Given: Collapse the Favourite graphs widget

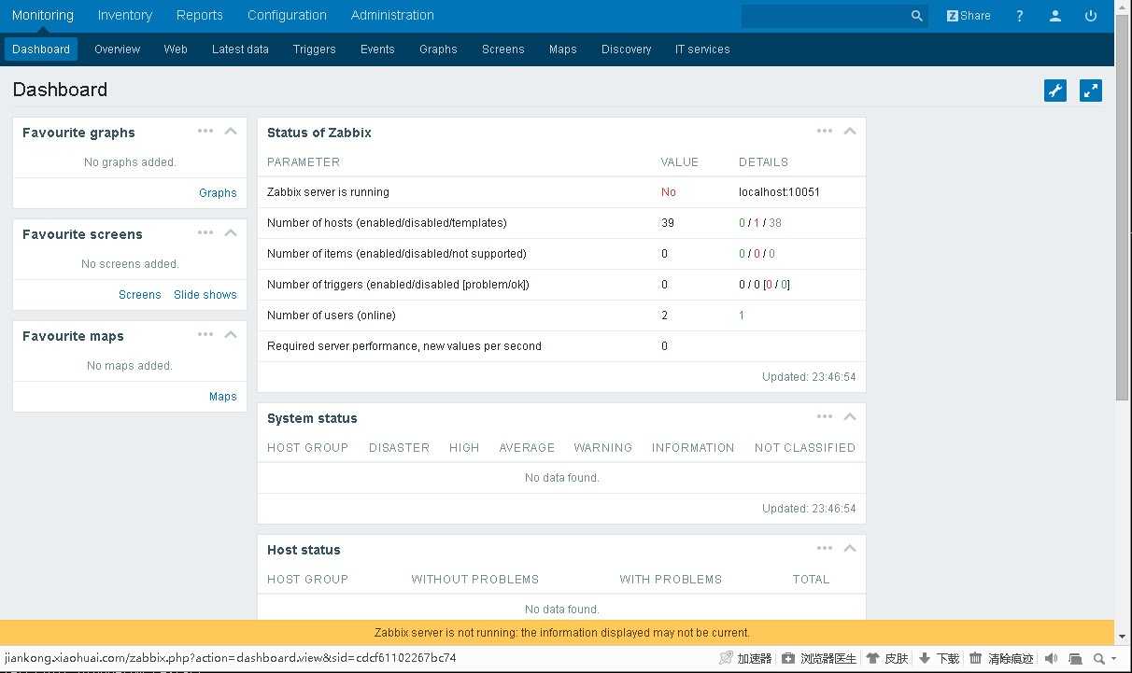Looking at the screenshot, I should pyautogui.click(x=231, y=132).
